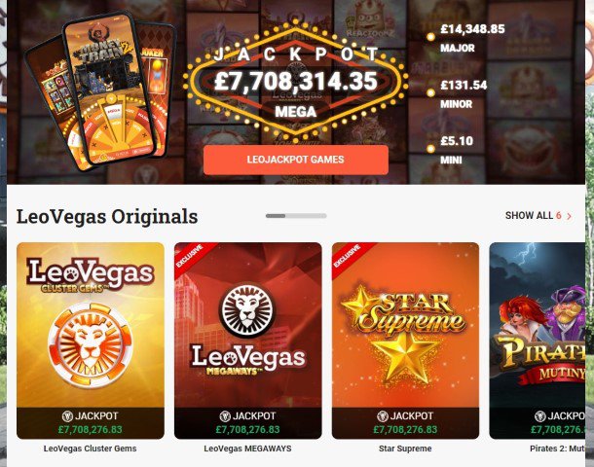Open the LeoVegas Cluster Gems game thumbnail
The width and height of the screenshot is (594, 467).
pos(91,341)
